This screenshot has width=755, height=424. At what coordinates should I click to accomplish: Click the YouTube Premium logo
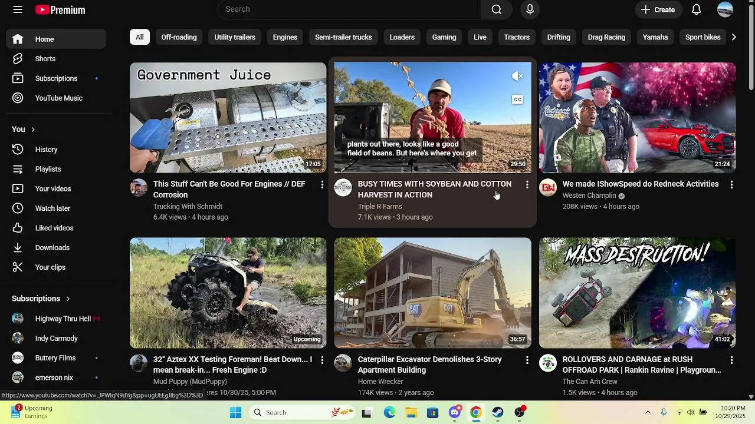click(60, 10)
